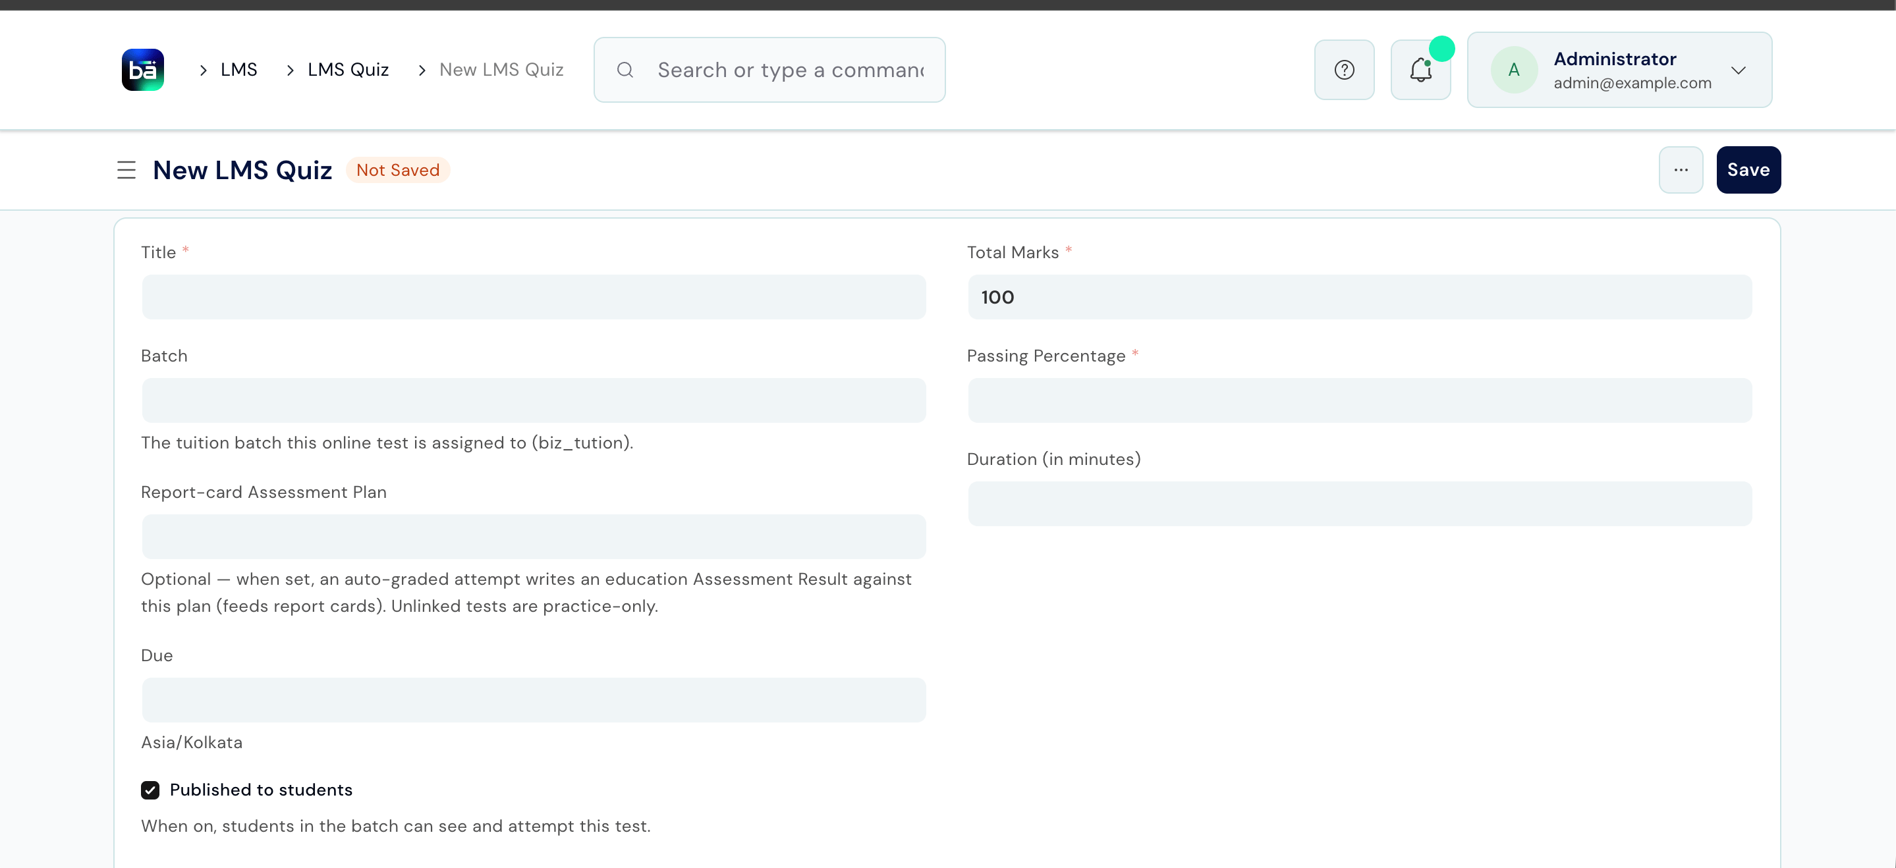Focus the search or command bar
The width and height of the screenshot is (1896, 868).
click(x=769, y=70)
